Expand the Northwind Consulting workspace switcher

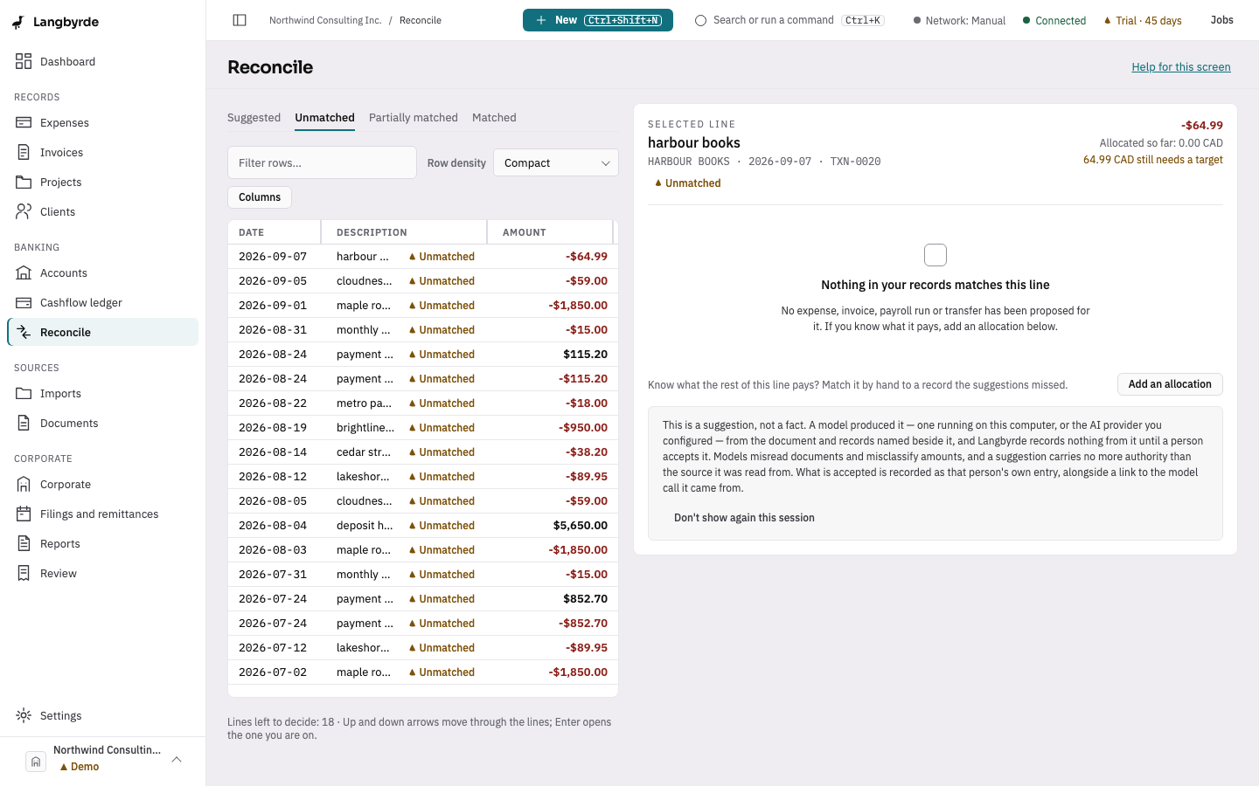click(x=103, y=758)
